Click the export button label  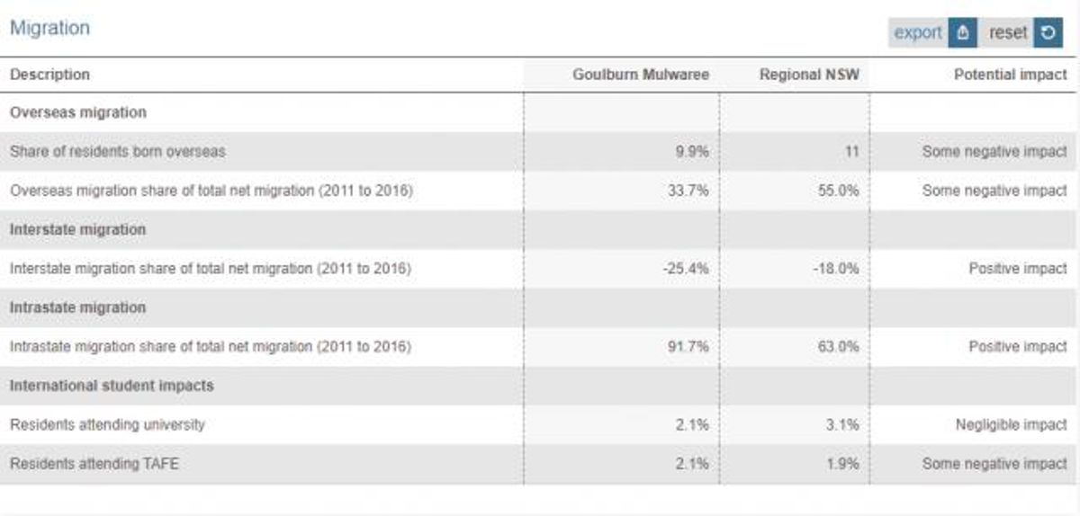pos(918,33)
